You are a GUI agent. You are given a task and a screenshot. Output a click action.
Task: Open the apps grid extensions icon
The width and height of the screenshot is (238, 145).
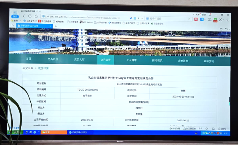pyautogui.click(x=210, y=19)
